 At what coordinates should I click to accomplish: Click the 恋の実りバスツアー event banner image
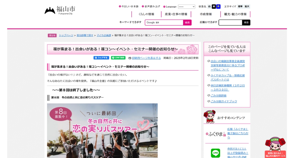click(102, 130)
